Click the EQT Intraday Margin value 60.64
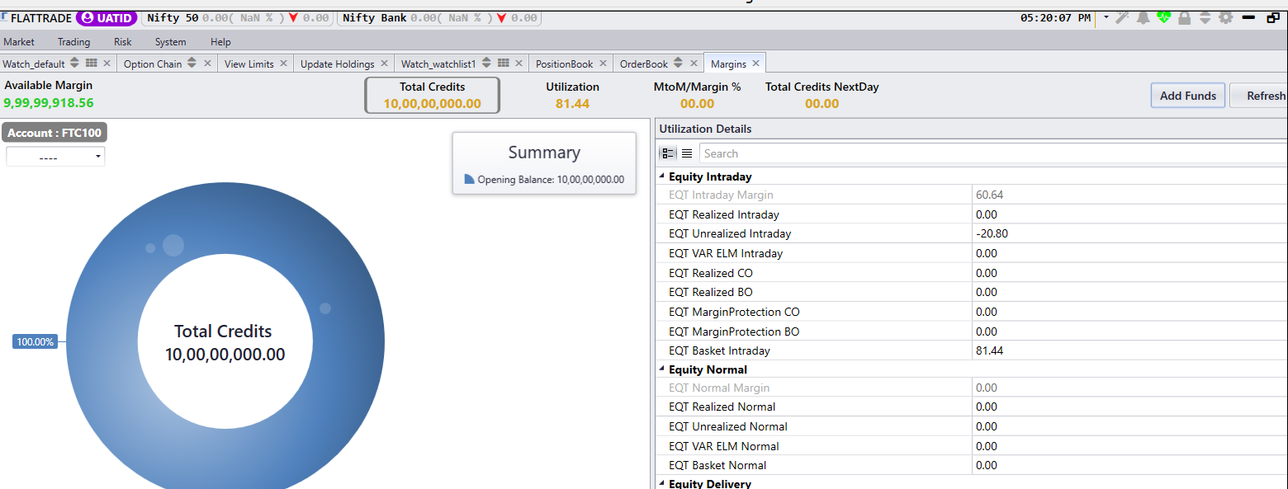The width and height of the screenshot is (1288, 489). tap(989, 195)
